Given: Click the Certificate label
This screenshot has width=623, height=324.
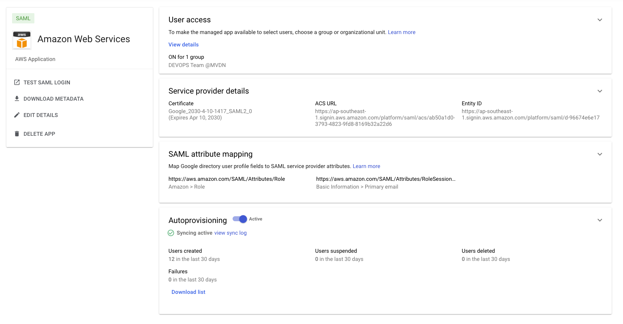Looking at the screenshot, I should pyautogui.click(x=181, y=104).
